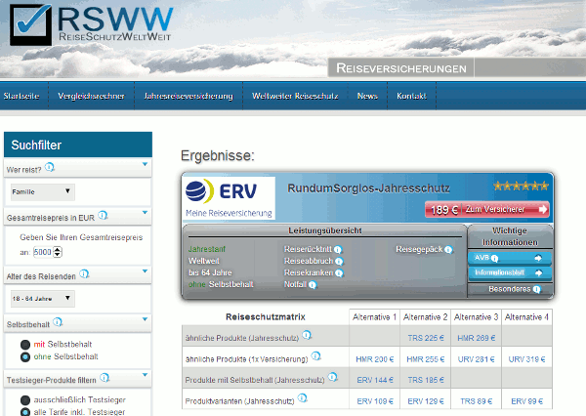Click info icon beside Reisegepäck
Screen dimensions: 586x416
pos(449,250)
